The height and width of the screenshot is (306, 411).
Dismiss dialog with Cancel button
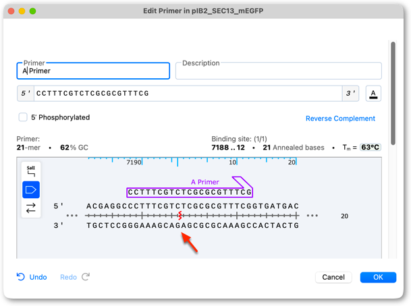pyautogui.click(x=333, y=277)
